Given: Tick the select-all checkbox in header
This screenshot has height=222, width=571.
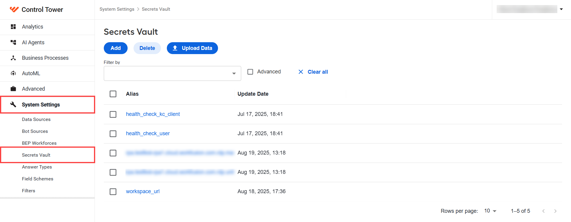Looking at the screenshot, I should point(113,94).
